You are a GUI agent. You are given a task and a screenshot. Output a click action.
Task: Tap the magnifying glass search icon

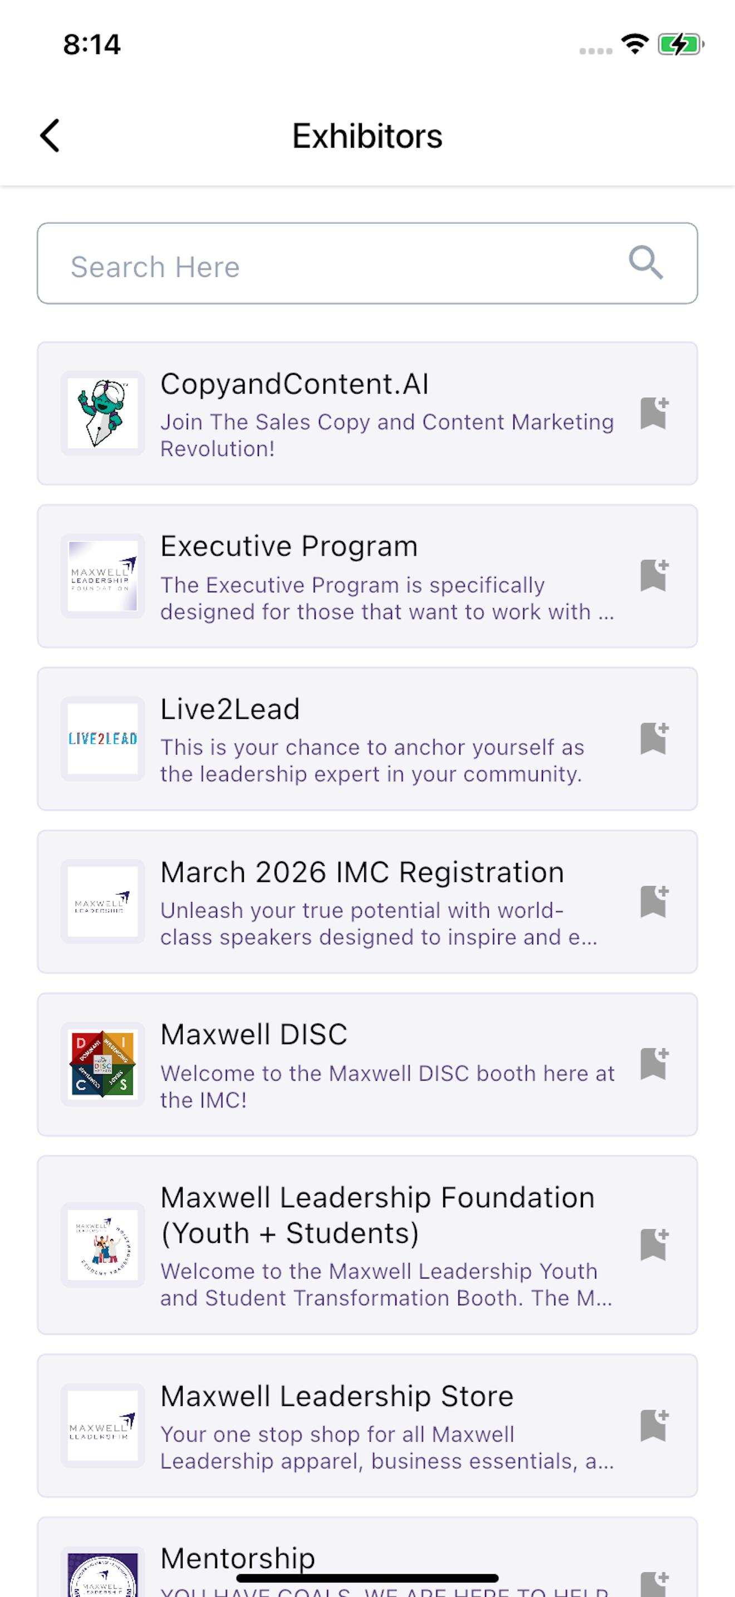pyautogui.click(x=646, y=263)
